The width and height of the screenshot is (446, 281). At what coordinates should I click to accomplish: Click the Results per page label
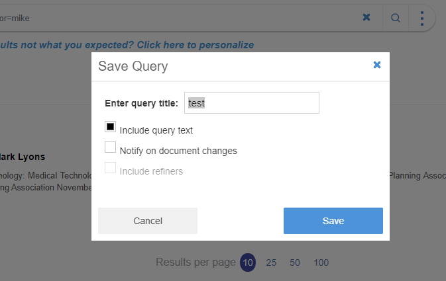click(195, 262)
